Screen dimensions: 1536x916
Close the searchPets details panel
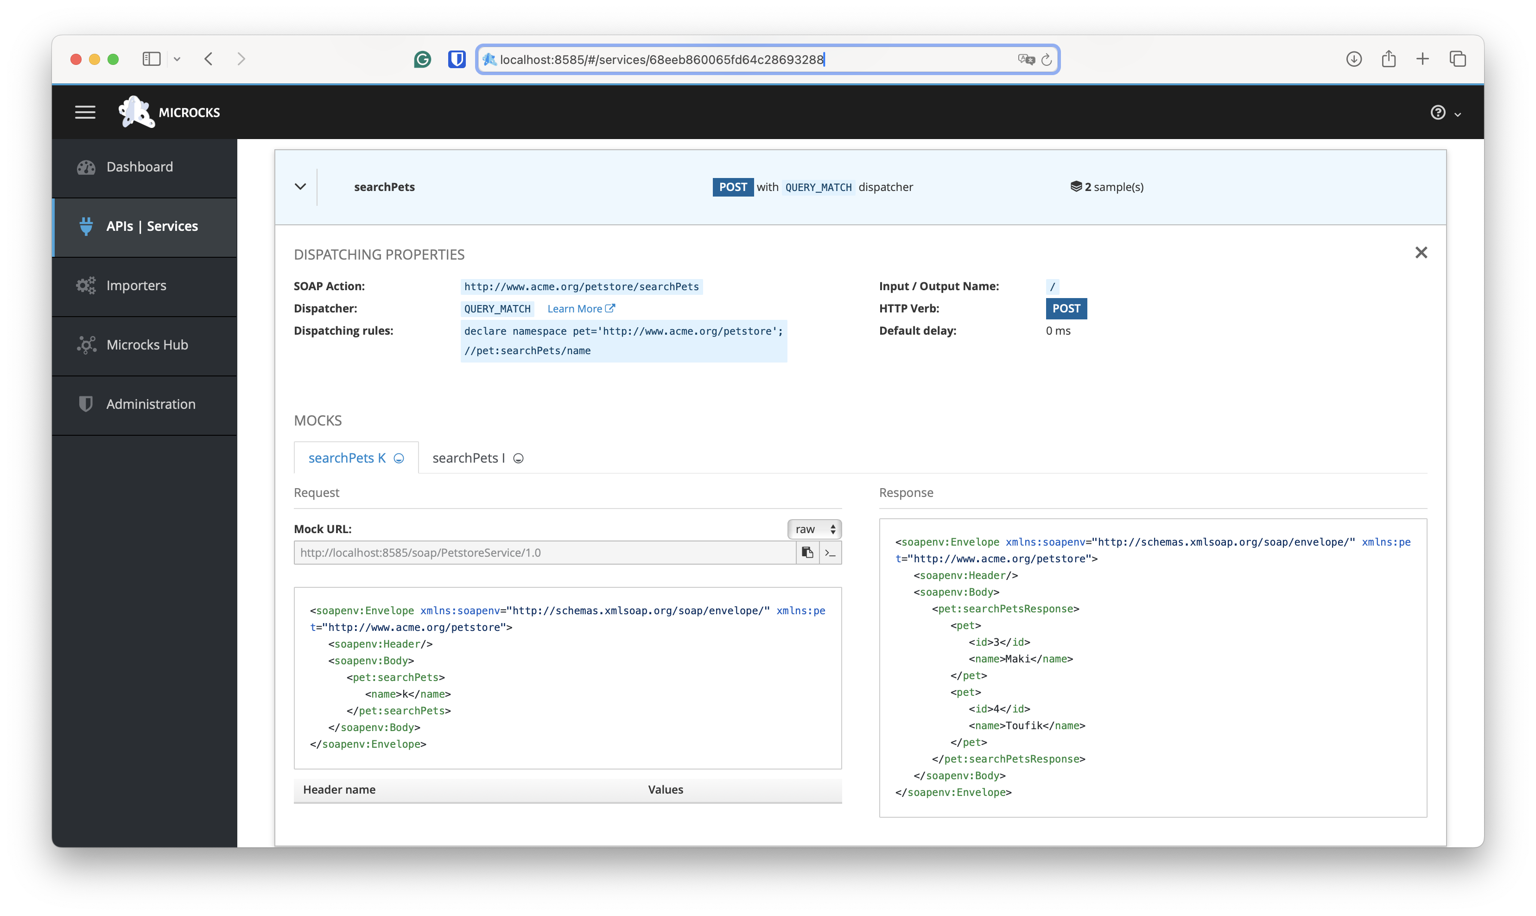coord(1421,253)
